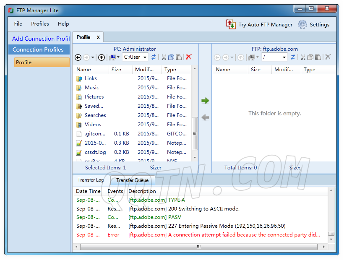Close the Profile tab with X
The image size is (344, 260).
(98, 37)
